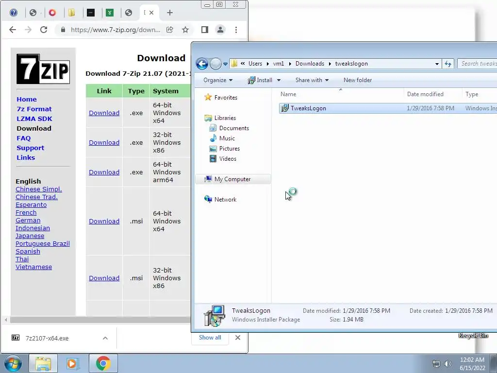Open the LZMA SDK link
Image resolution: width=497 pixels, height=373 pixels.
34,119
